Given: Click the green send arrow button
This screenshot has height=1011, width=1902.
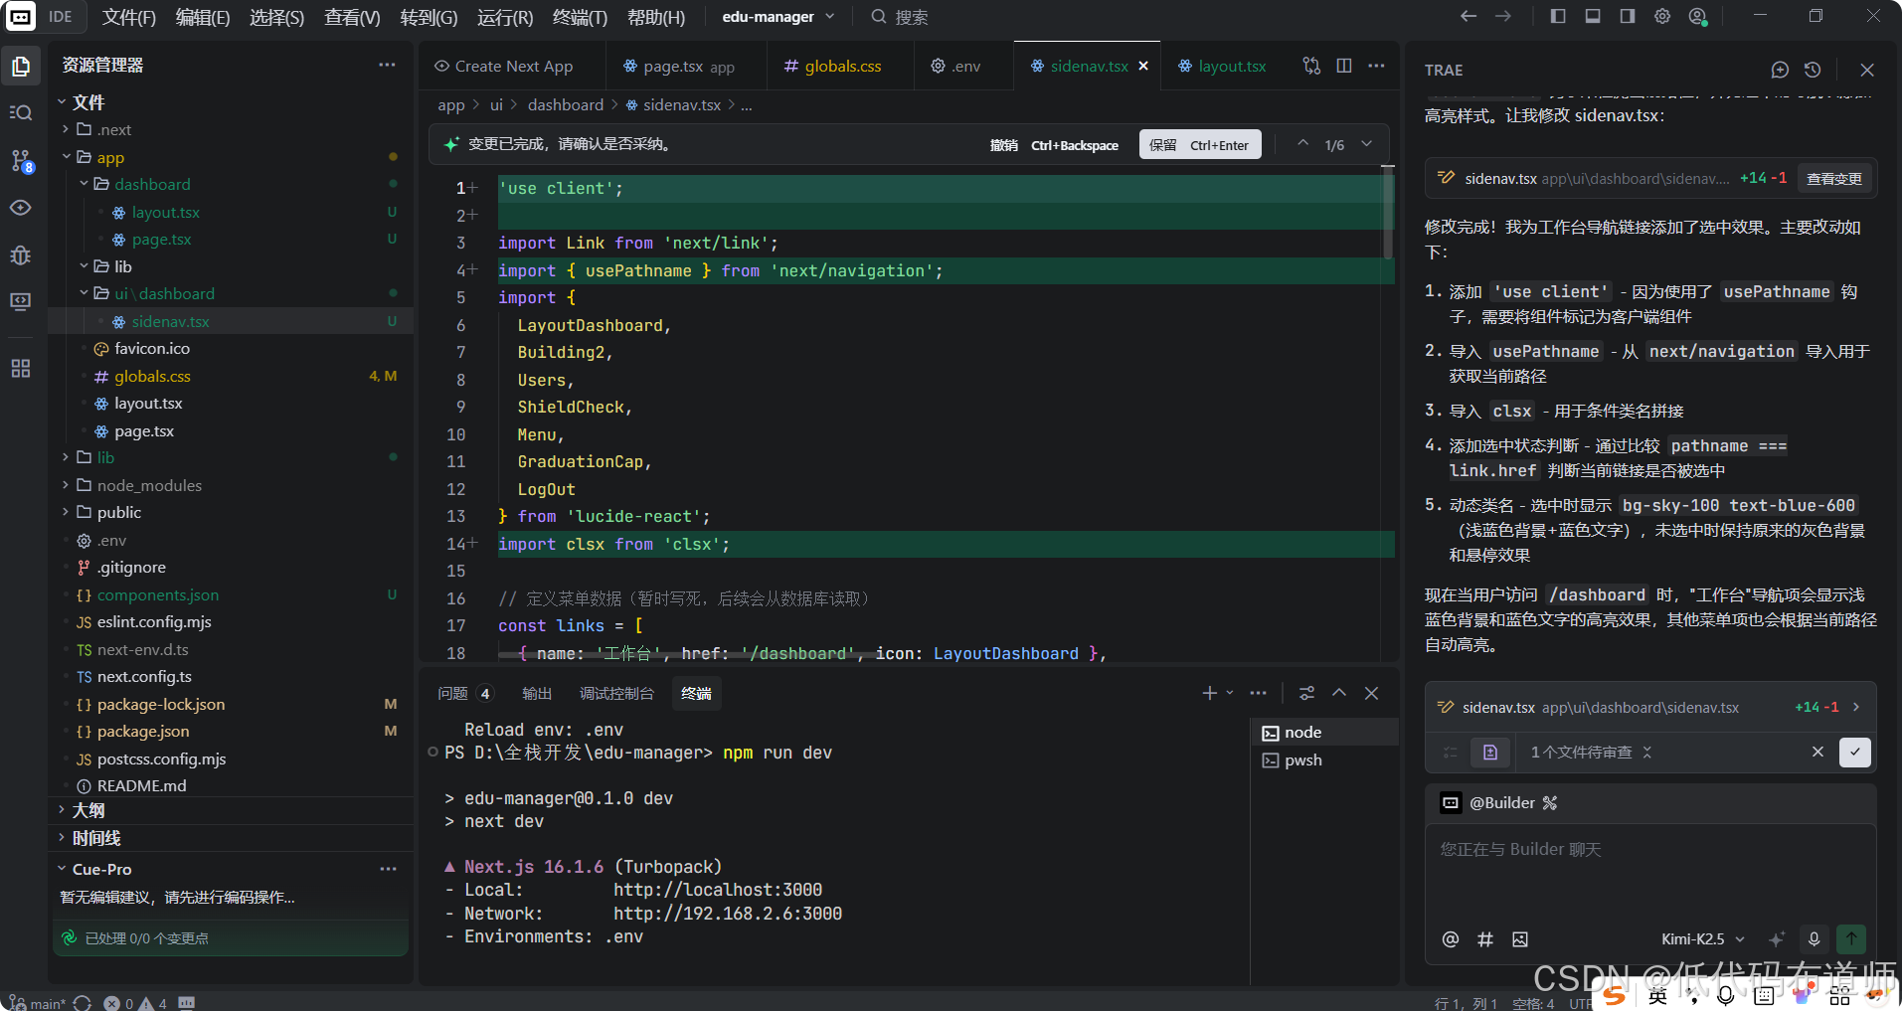Looking at the screenshot, I should click(1851, 938).
